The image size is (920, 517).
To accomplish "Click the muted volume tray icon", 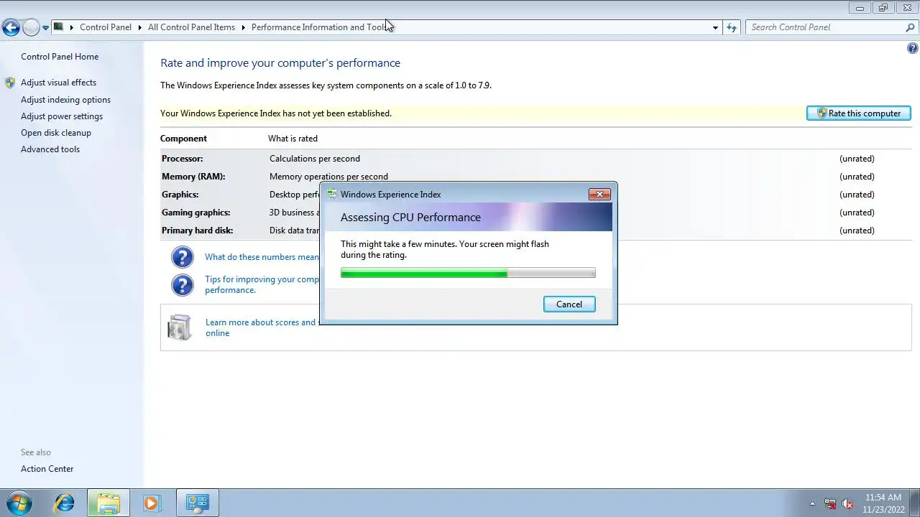I will click(847, 503).
